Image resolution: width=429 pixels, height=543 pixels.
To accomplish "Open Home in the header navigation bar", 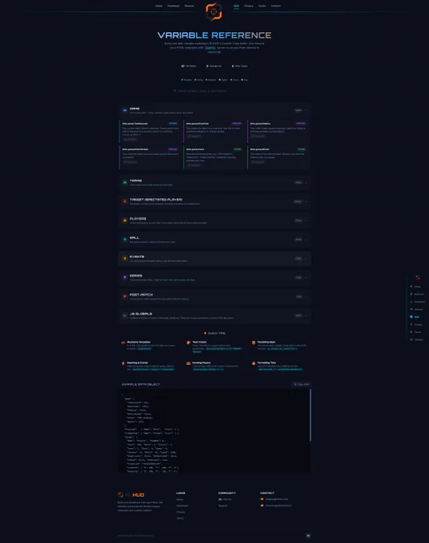I will [x=159, y=6].
